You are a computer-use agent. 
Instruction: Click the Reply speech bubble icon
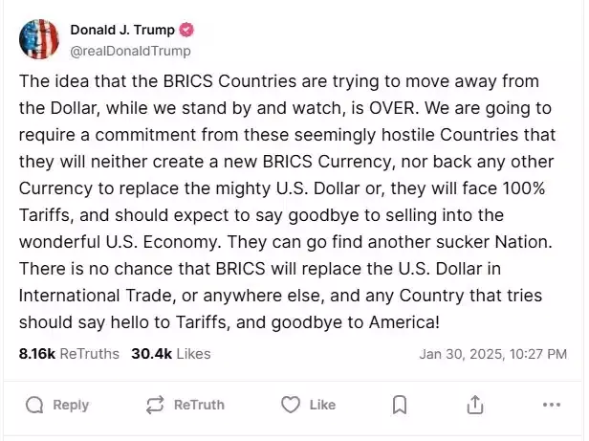click(x=35, y=405)
